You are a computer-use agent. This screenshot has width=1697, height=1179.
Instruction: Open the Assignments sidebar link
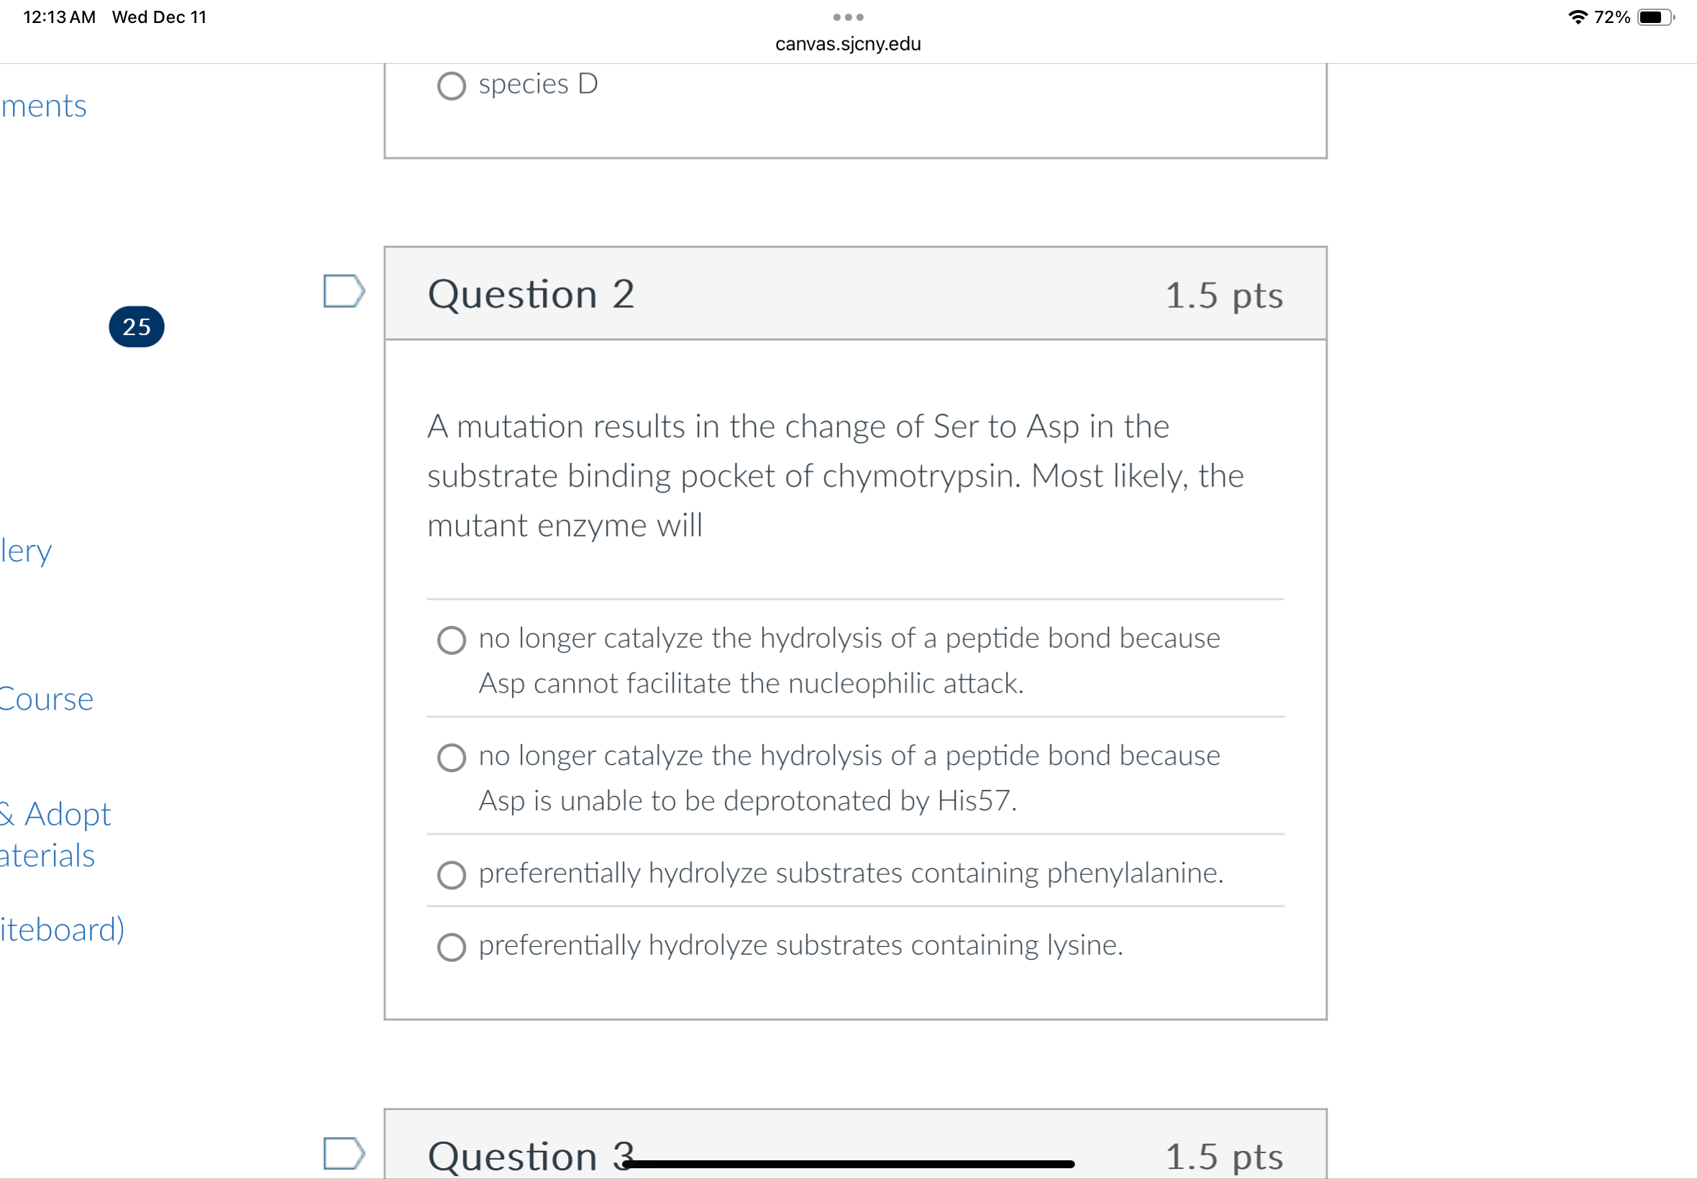click(43, 106)
